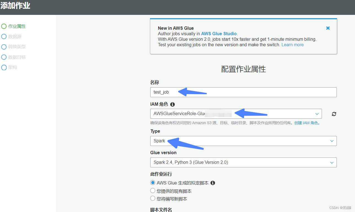Open the Learn more link
The image size is (355, 212).
tap(292, 45)
